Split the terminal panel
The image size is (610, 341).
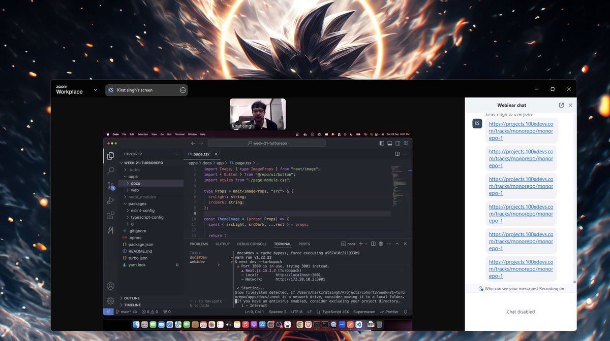[373, 244]
